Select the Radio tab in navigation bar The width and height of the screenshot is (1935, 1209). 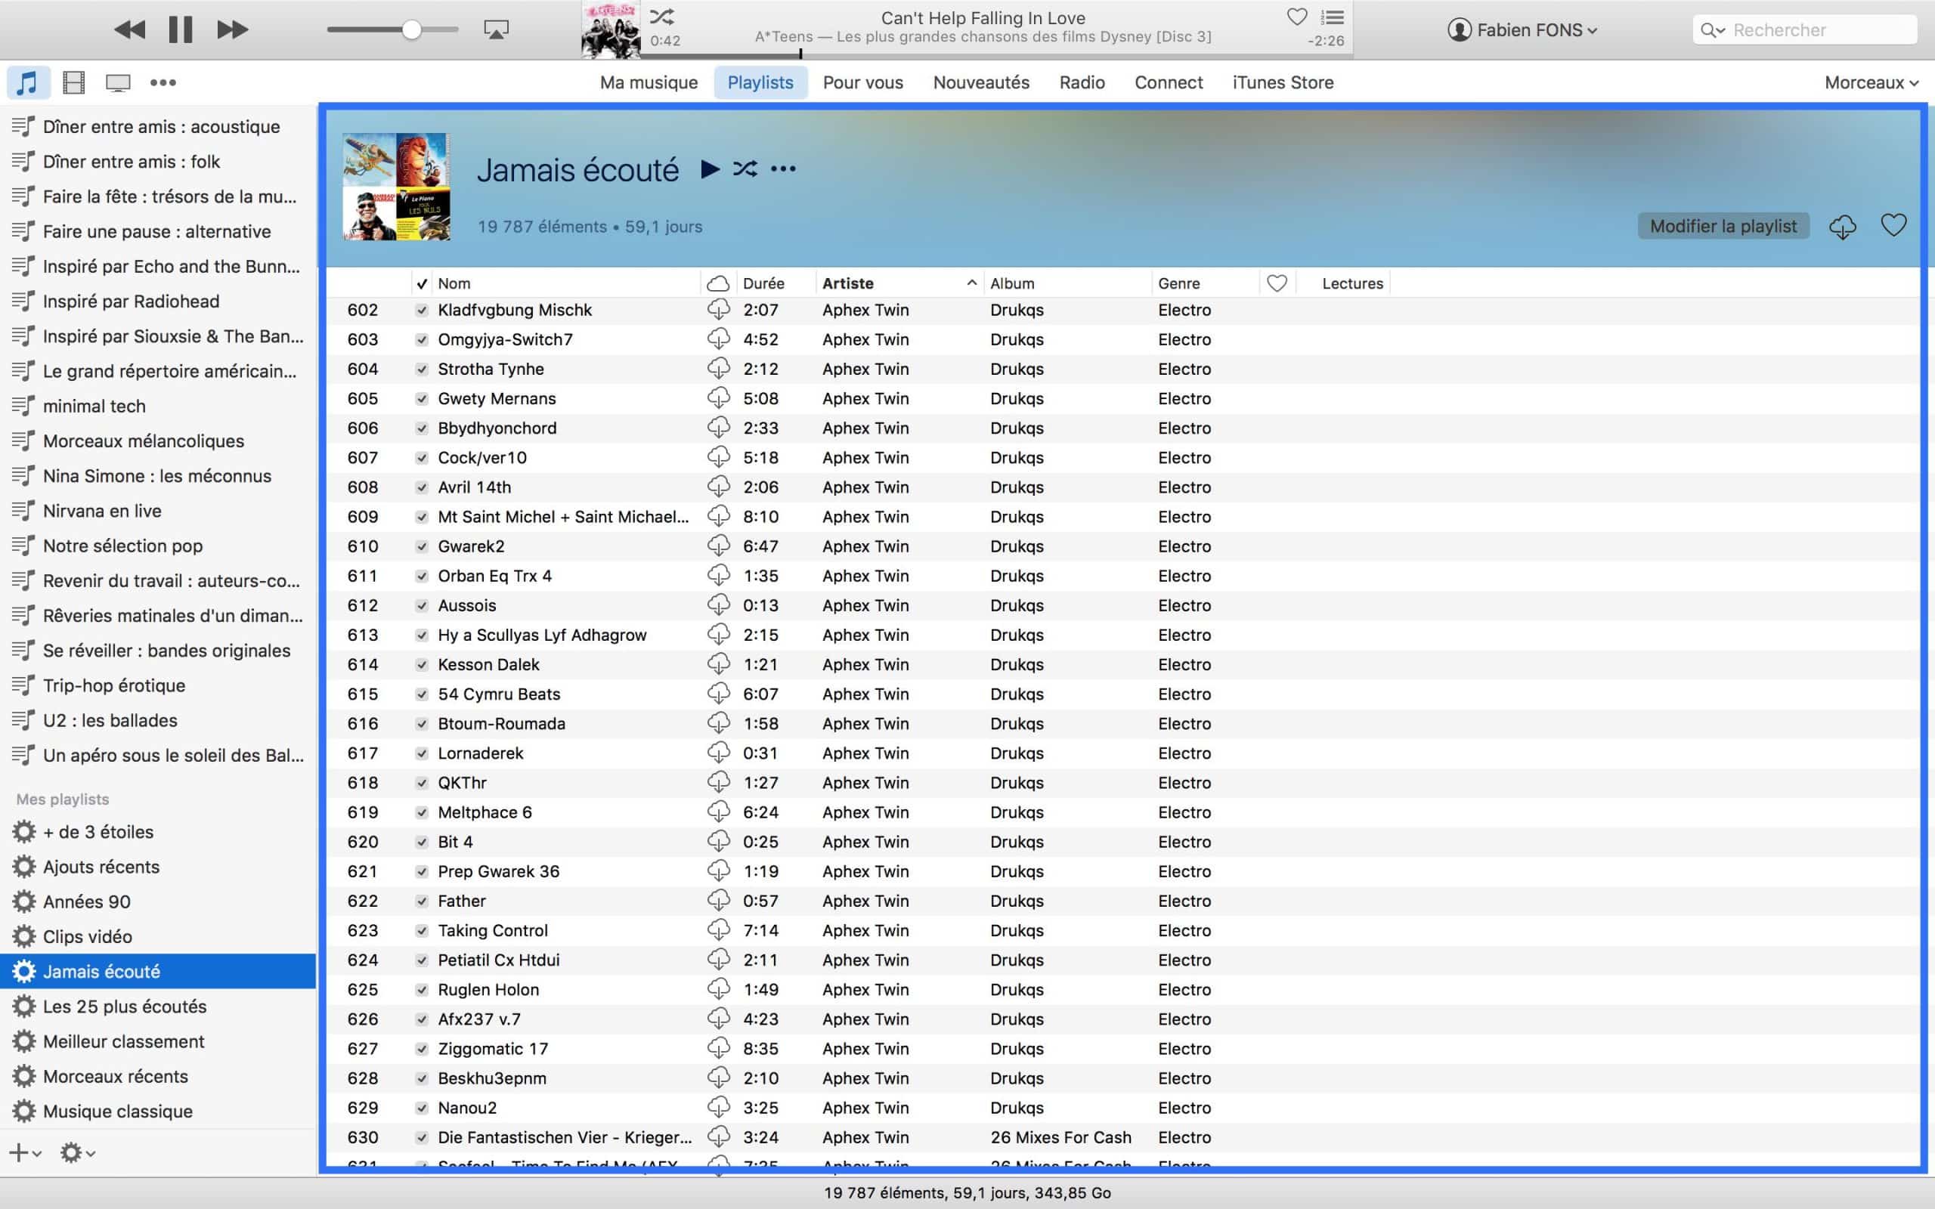point(1082,81)
